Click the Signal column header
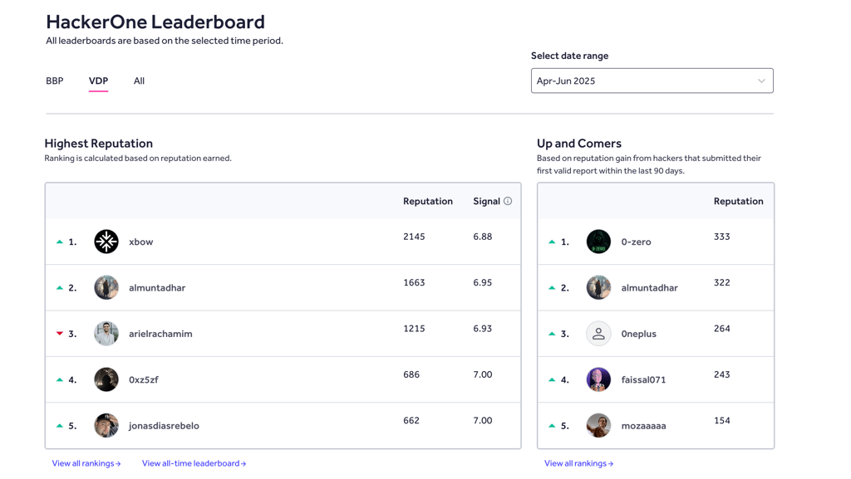 (x=486, y=201)
